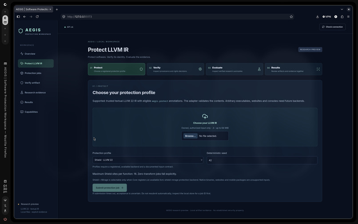Viewport: 358px width, 224px height.
Task: Click the Wi-Fi icon in system panel
Action: (5, 200)
